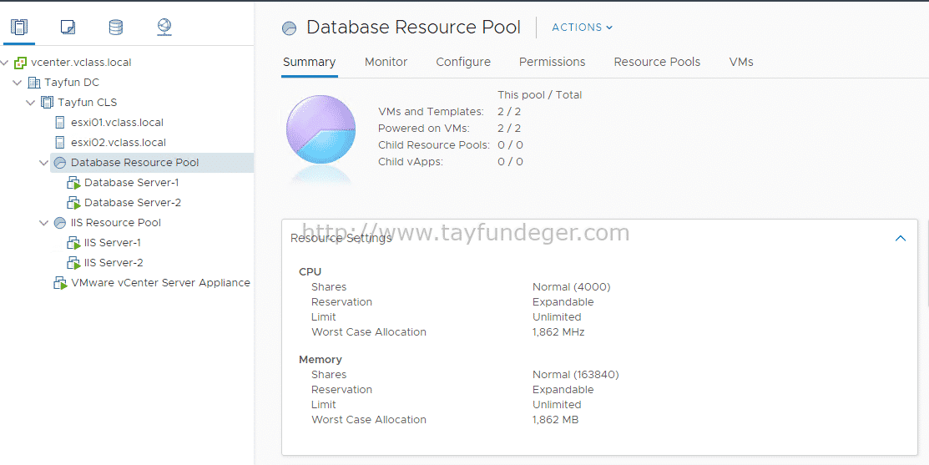The width and height of the screenshot is (929, 465).
Task: Open the VMs and Templates view icon
Action: [68, 27]
